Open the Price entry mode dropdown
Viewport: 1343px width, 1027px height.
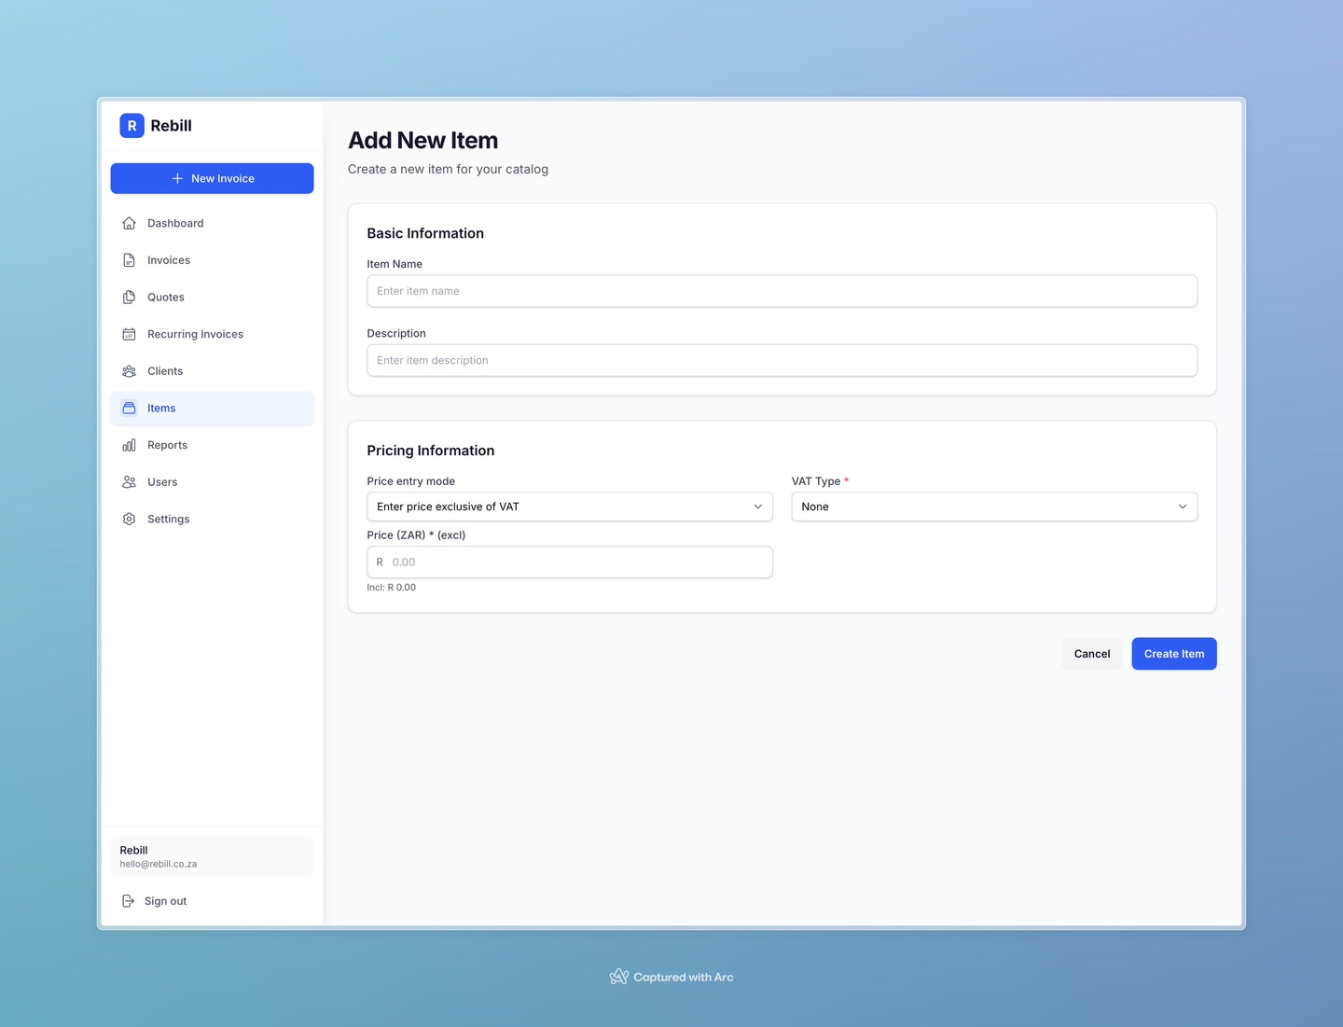(x=569, y=507)
